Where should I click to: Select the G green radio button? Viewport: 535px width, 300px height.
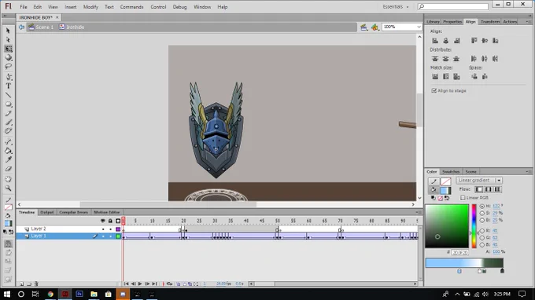(482, 238)
